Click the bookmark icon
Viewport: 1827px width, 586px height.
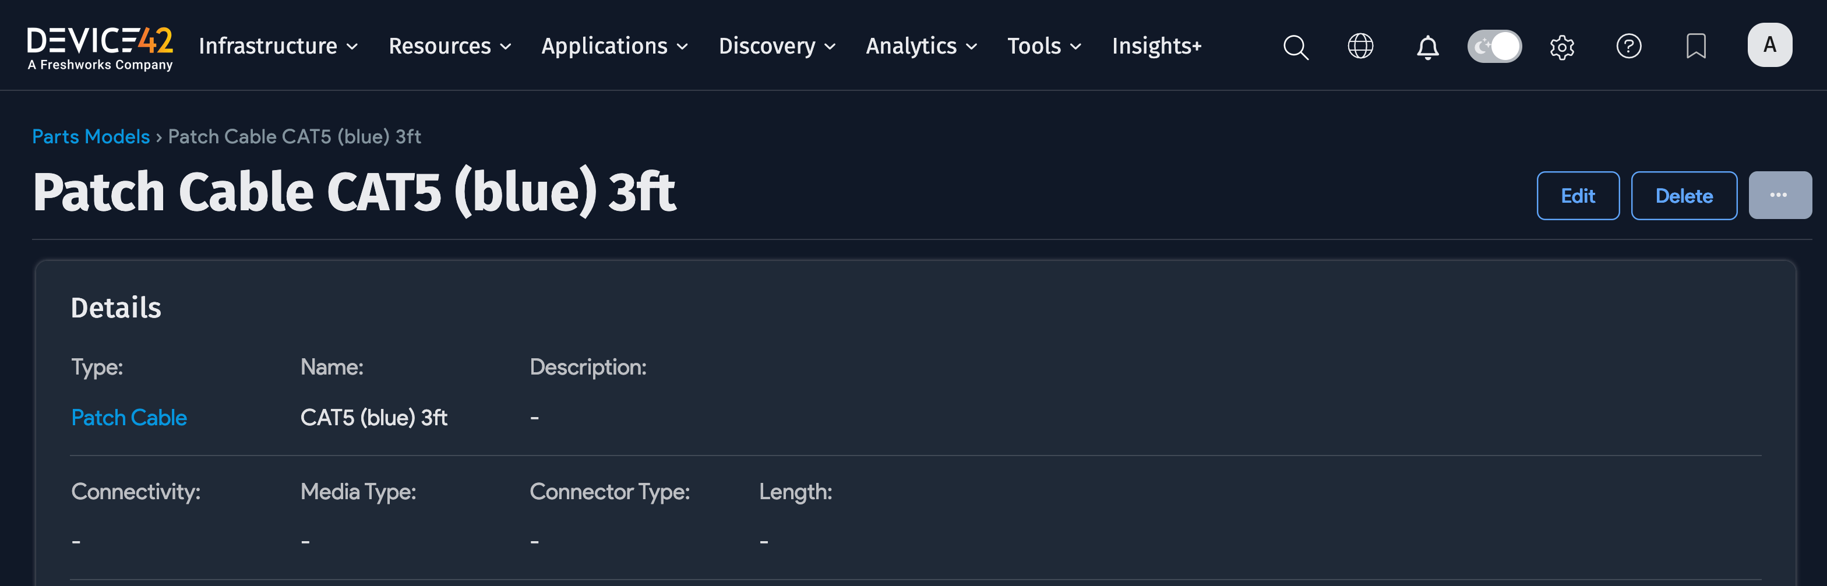[1695, 47]
